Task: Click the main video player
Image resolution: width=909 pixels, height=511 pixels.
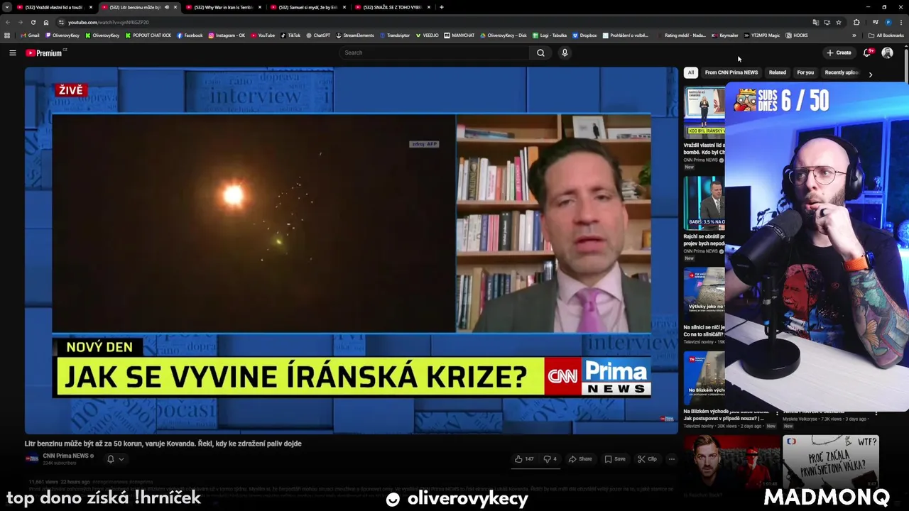Action: 352,250
